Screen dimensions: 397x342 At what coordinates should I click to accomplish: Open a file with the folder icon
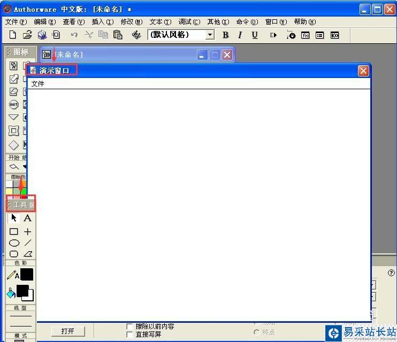coord(27,35)
